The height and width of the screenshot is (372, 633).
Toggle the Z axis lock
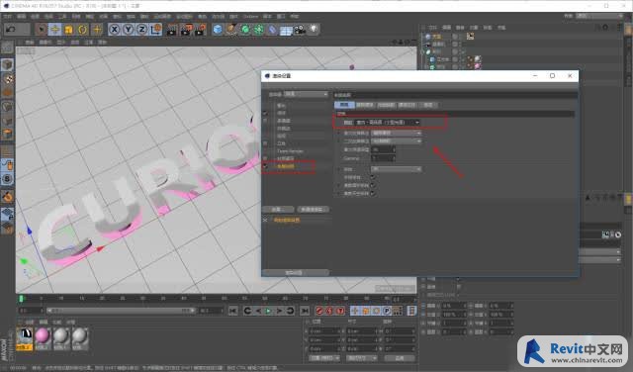(x=142, y=29)
